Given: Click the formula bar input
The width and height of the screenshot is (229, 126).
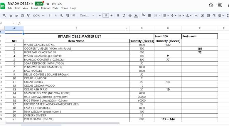Looking at the screenshot, I should [x=125, y=23].
